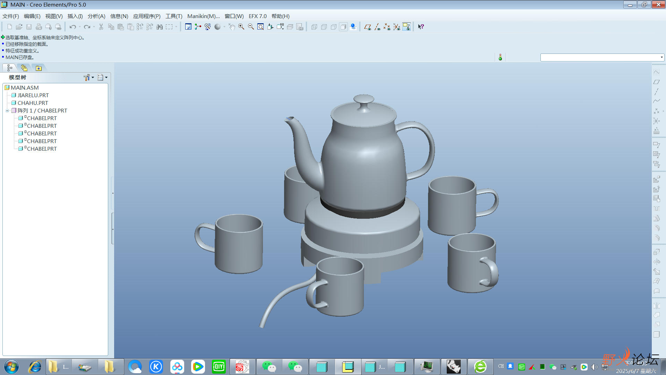Open model tree Show dropdown

103,77
